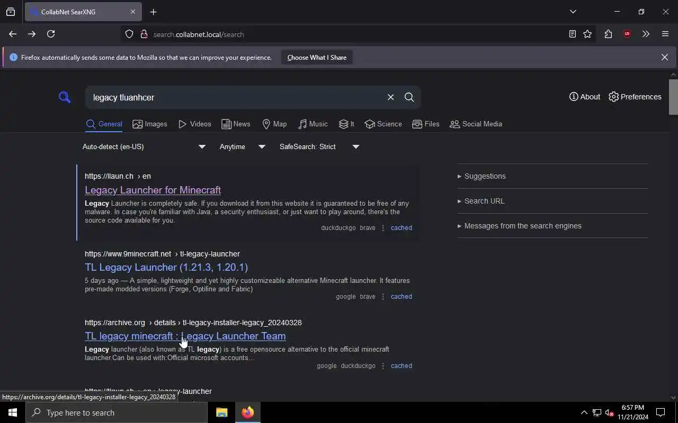
Task: Open the Anytime time range dropdown
Action: pyautogui.click(x=243, y=146)
